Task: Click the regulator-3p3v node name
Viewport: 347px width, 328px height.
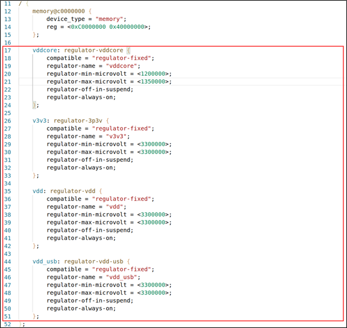Action: pos(78,121)
